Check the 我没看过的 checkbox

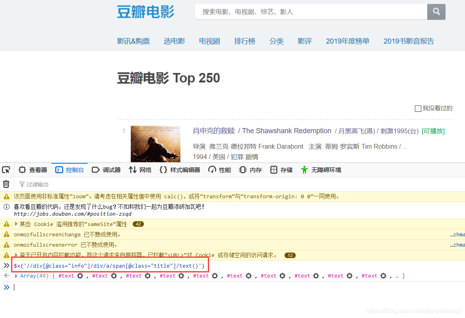pos(418,109)
